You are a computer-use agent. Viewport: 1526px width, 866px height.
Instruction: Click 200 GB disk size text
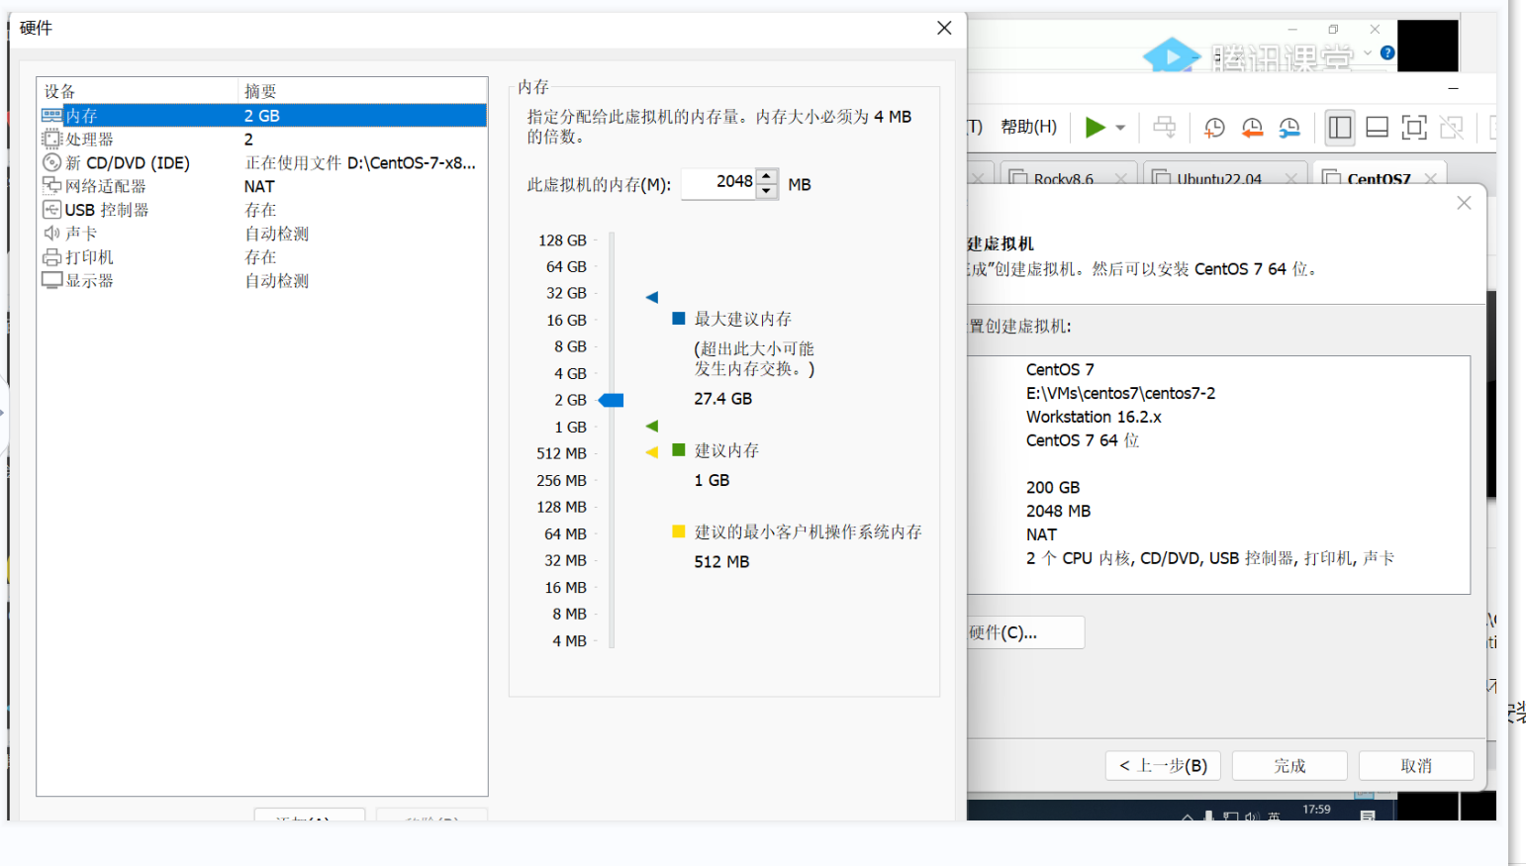click(x=1053, y=488)
